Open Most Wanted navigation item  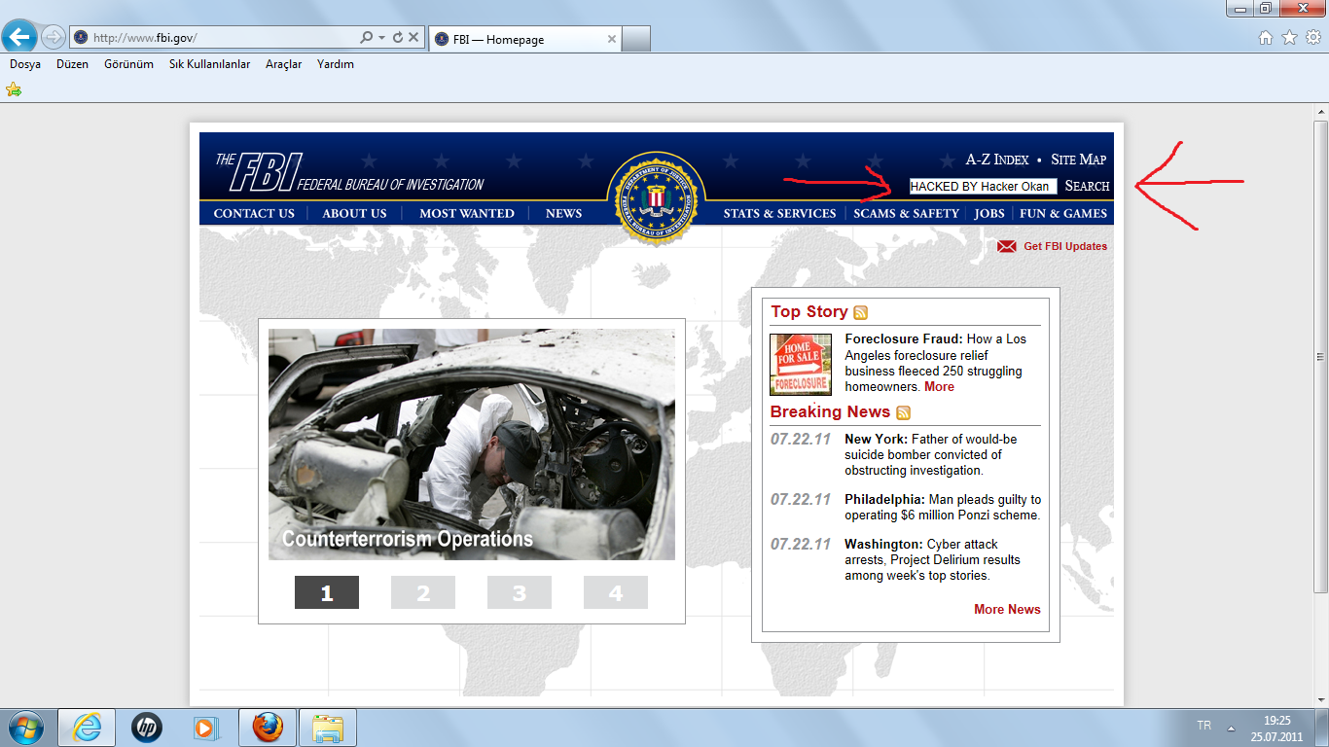pos(467,213)
